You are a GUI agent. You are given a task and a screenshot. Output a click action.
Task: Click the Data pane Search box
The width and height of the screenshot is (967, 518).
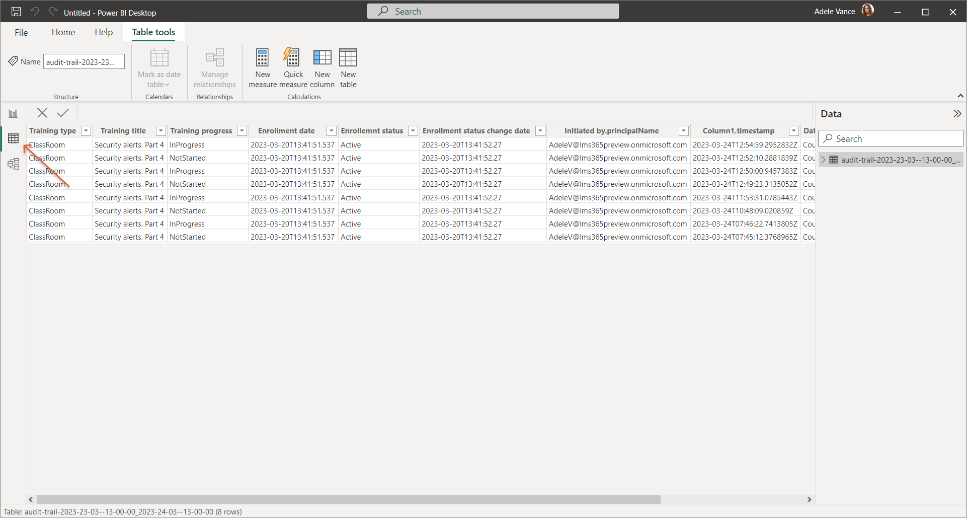(891, 138)
